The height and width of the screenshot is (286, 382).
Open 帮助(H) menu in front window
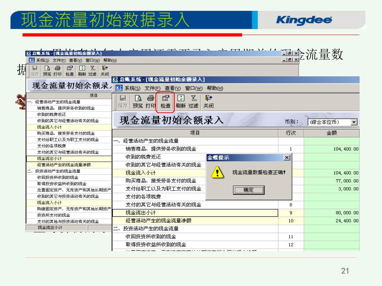click(x=215, y=88)
